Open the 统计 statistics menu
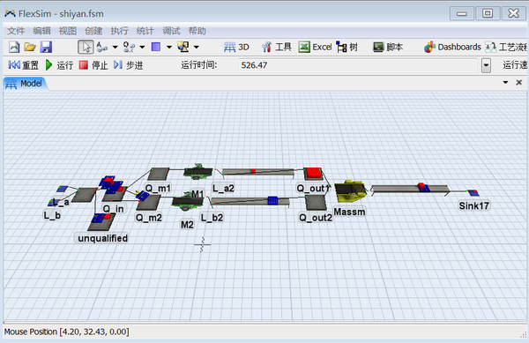This screenshot has height=343, width=529. pos(145,31)
